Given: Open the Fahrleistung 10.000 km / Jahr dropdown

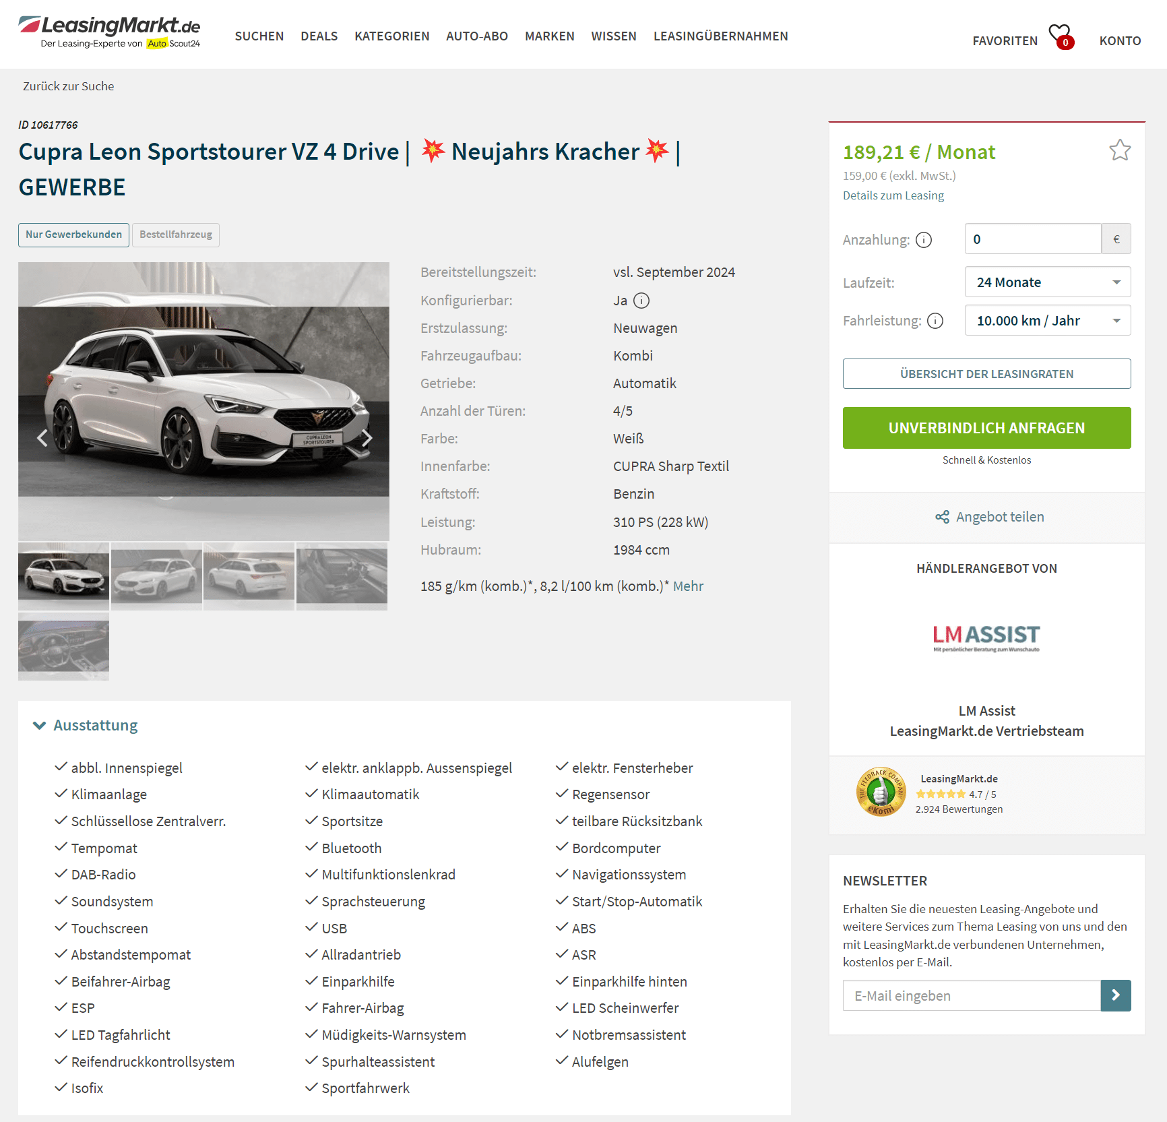Looking at the screenshot, I should 1048,321.
